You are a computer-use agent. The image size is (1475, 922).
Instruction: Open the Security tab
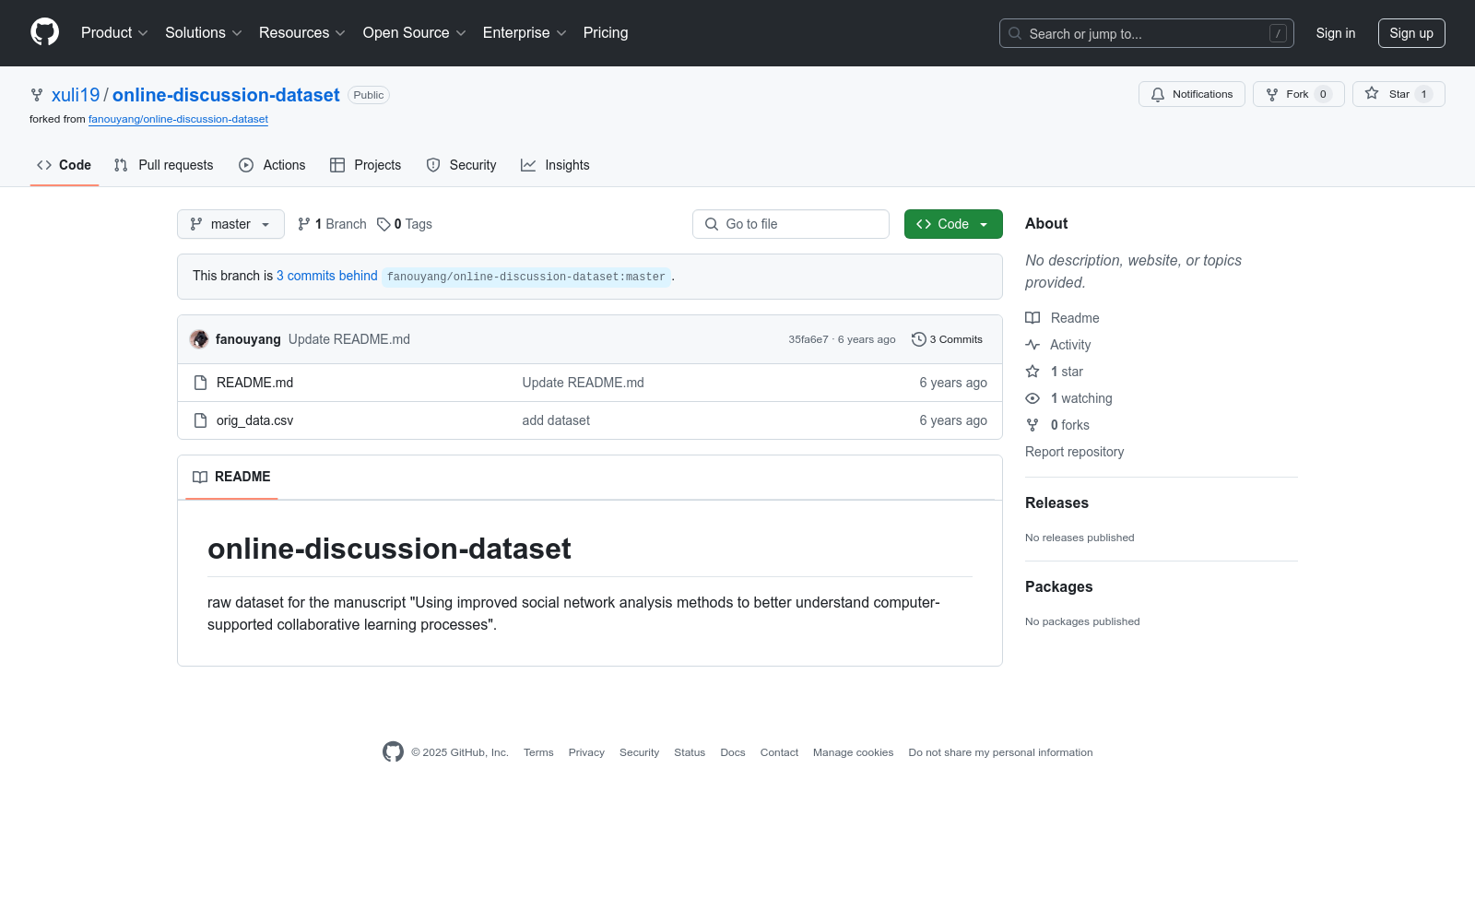461,165
